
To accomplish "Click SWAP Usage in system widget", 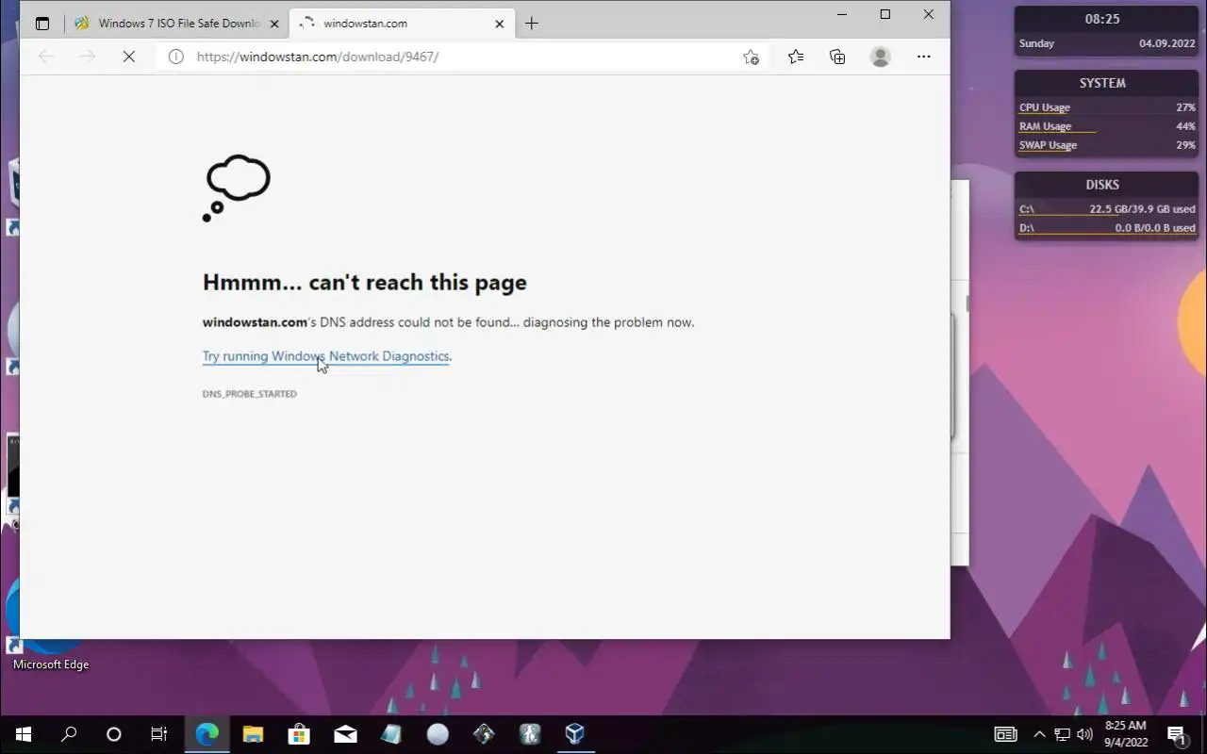I will 1107,146.
